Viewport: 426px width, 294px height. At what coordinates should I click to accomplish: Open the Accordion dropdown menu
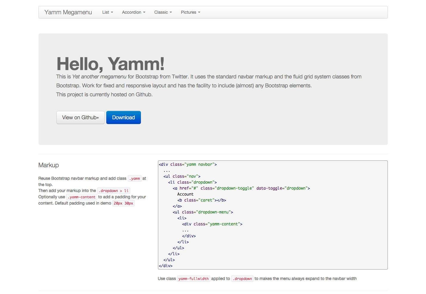point(133,12)
